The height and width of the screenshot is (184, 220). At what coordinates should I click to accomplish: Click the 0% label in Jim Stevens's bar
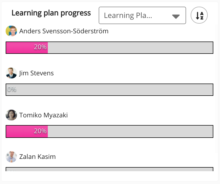coord(12,89)
